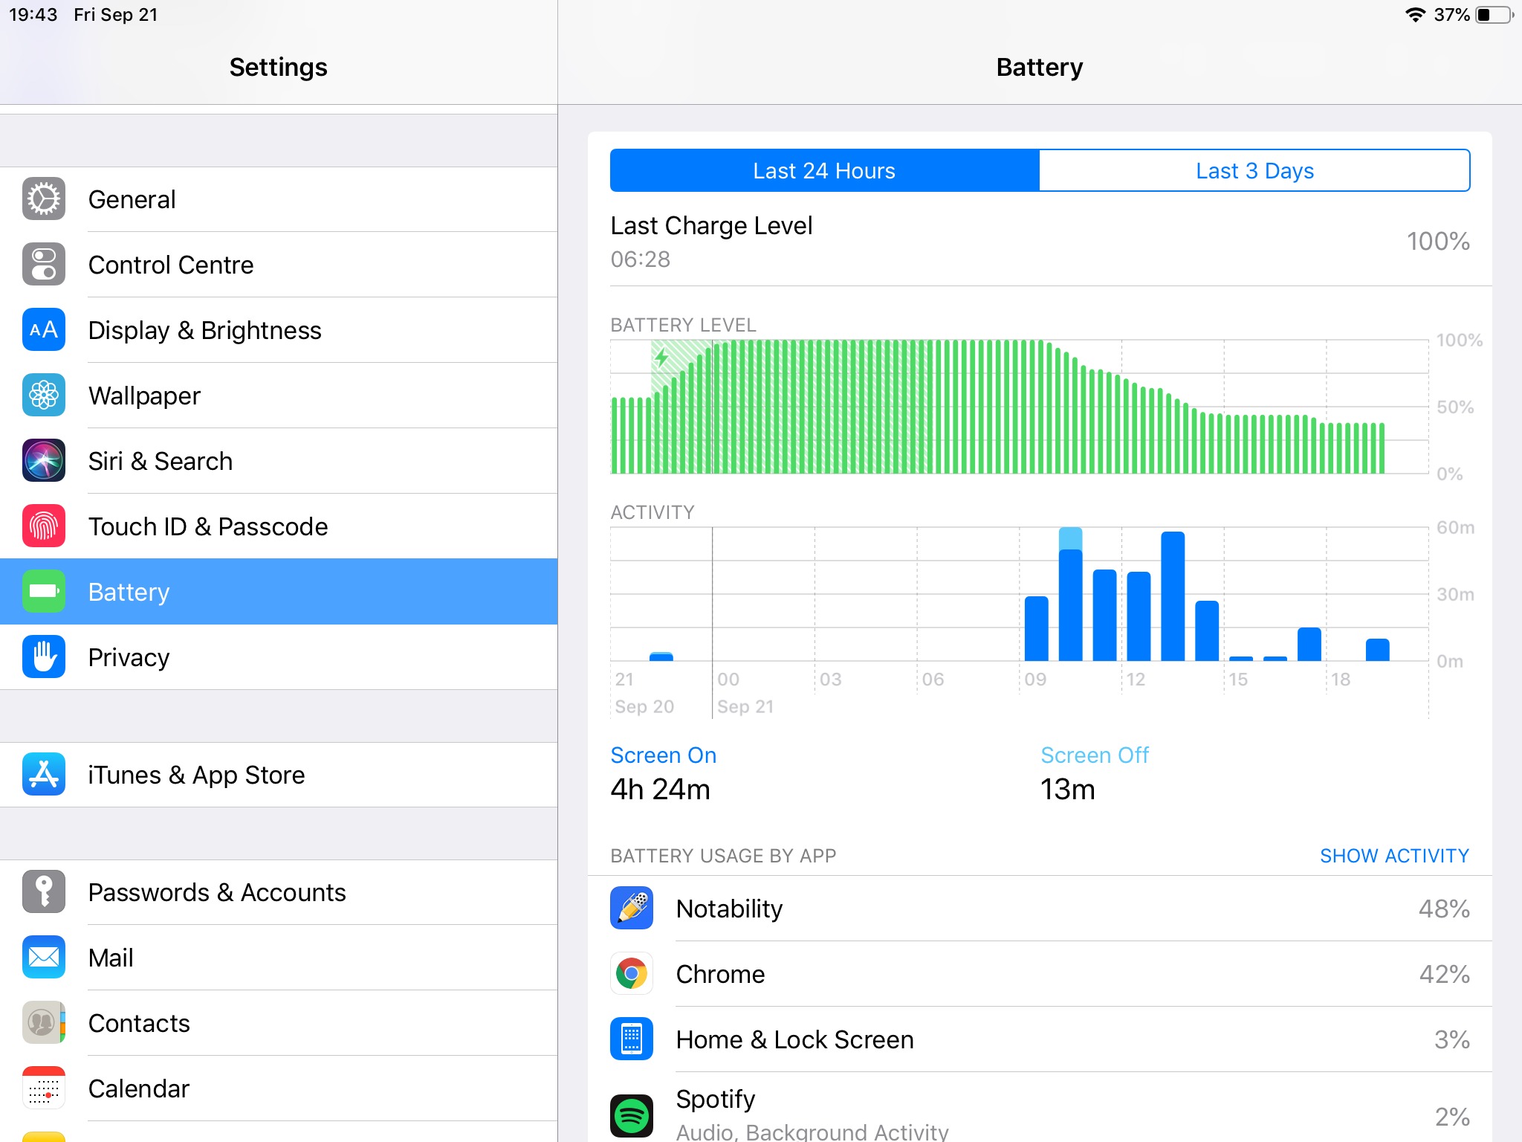Open Display & Brightness AA icon
Screen dimensions: 1522x1142
[x=44, y=330]
